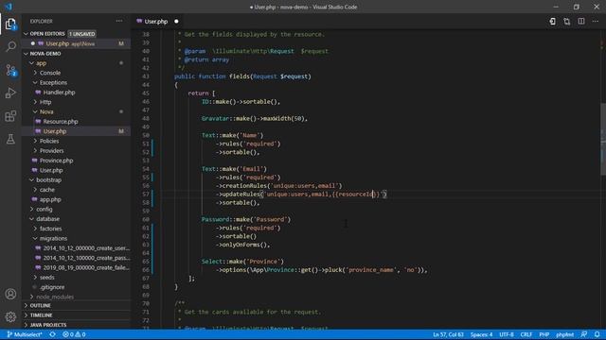Expand the Outline panel

tap(77, 305)
